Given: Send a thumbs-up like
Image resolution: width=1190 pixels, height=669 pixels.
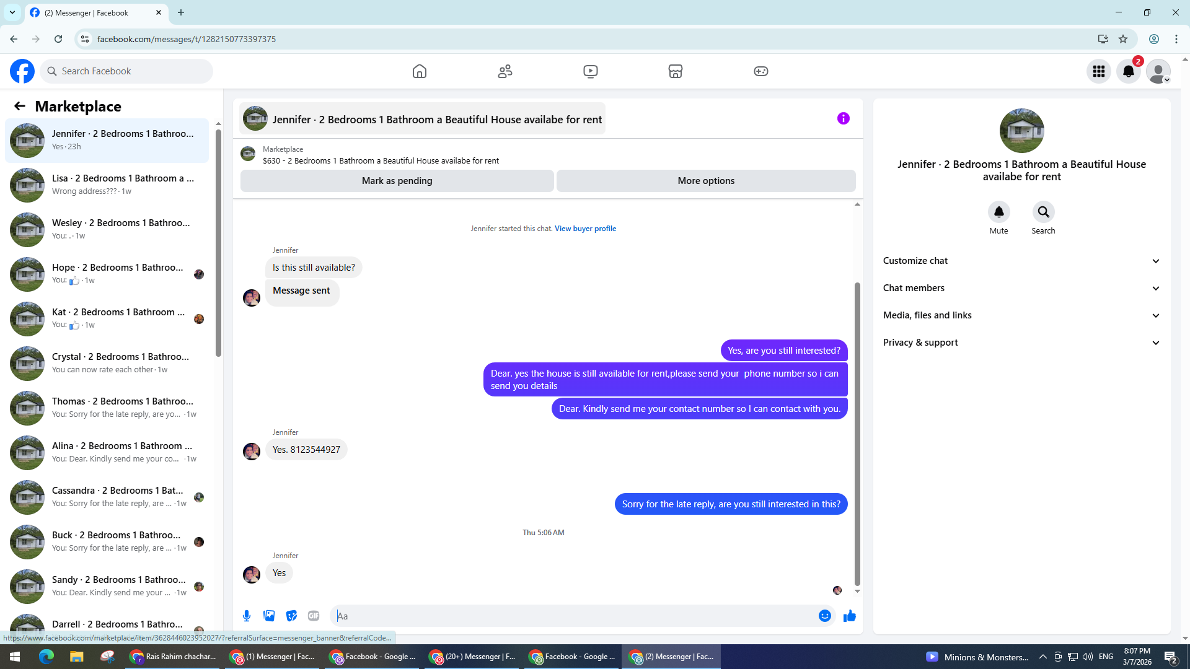Looking at the screenshot, I should tap(850, 616).
